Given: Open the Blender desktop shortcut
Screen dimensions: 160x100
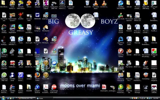Looking at the screenshot, I should (x=129, y=52).
